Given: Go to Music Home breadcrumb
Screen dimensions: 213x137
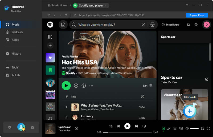Looking at the screenshot, I should (57, 5).
